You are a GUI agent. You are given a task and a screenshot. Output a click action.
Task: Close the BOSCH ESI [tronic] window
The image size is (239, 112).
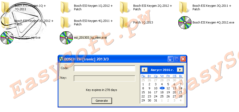[x=183, y=59]
